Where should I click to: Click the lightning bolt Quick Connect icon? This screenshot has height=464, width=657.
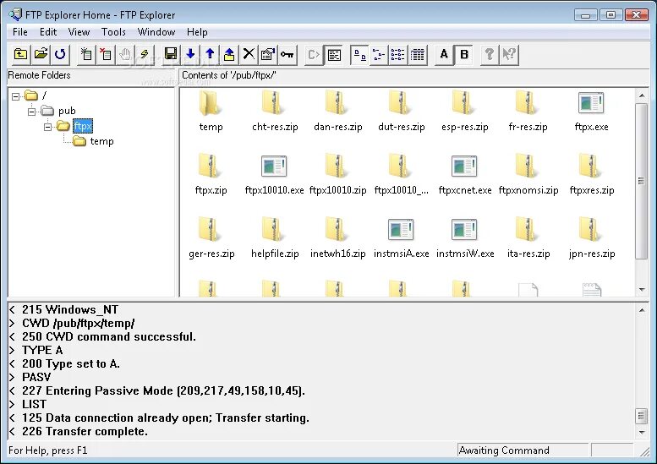tap(145, 54)
